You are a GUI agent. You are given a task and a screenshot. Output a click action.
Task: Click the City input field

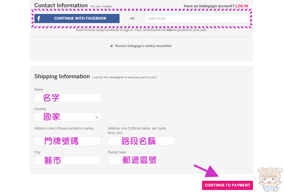(67, 160)
